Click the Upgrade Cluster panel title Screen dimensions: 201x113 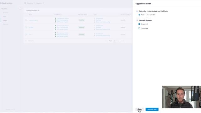tap(143, 4)
